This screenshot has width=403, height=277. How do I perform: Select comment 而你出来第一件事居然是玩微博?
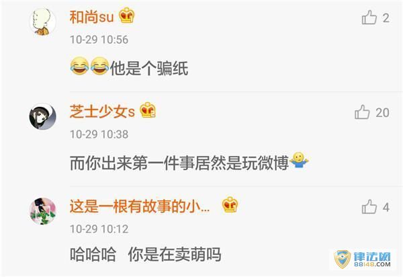point(179,163)
